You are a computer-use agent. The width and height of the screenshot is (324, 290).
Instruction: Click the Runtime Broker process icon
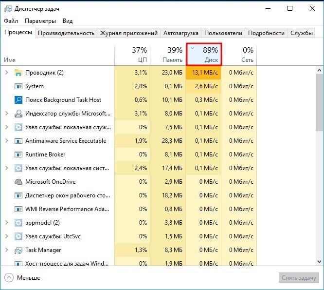pos(18,155)
